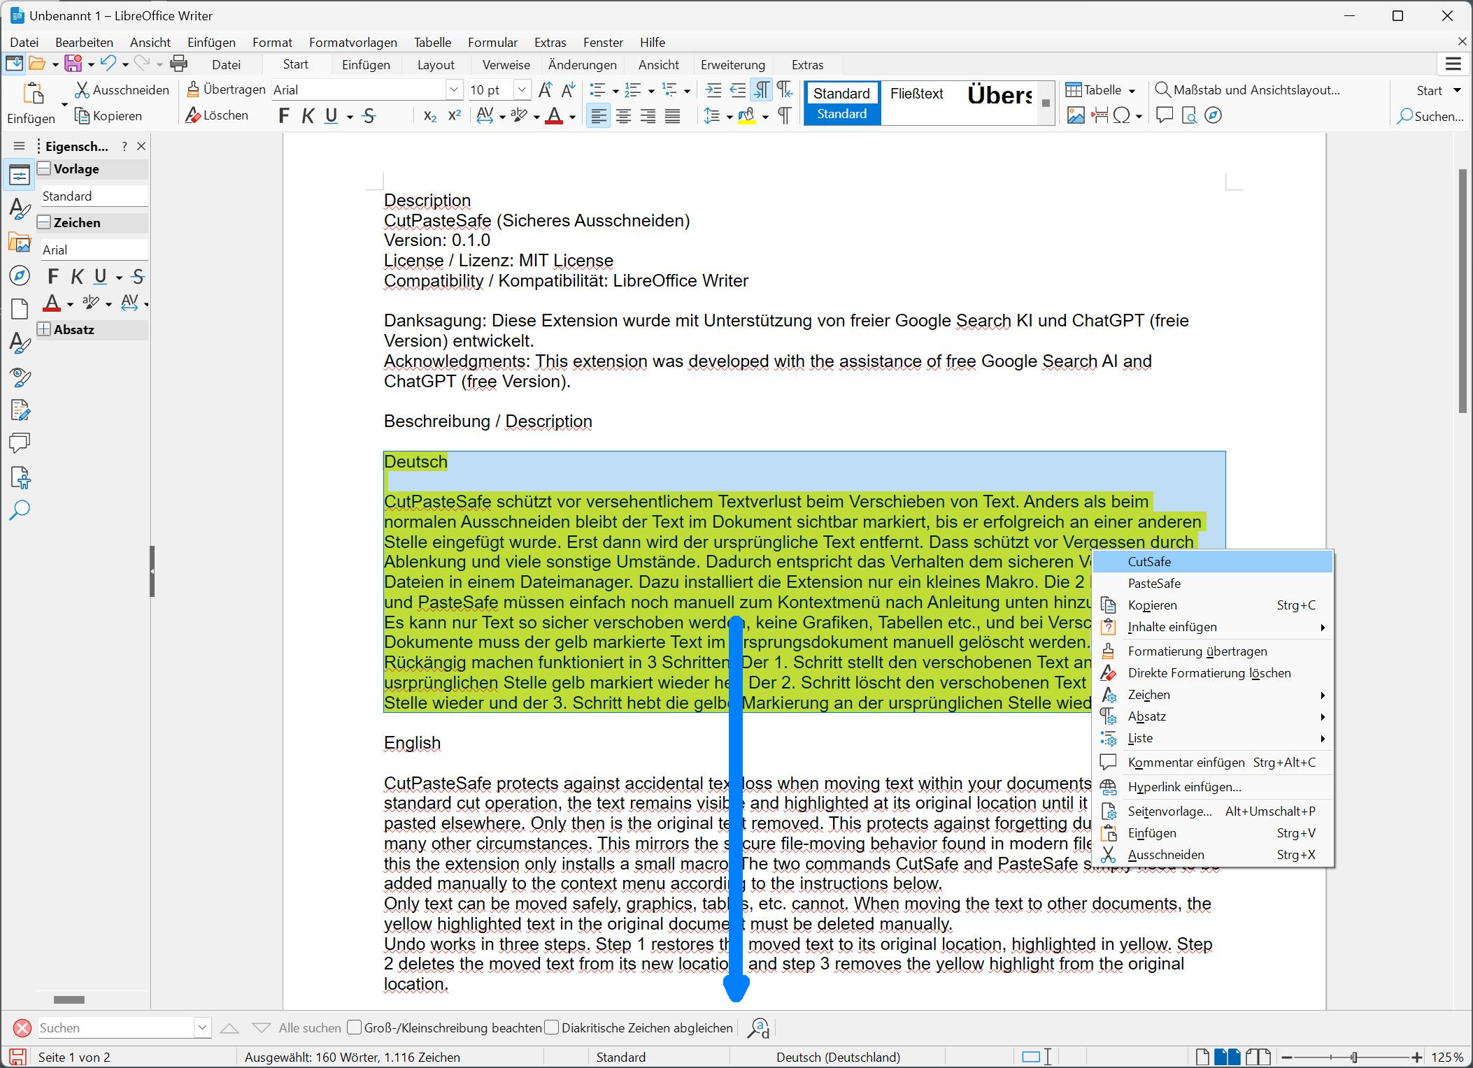Click Alle suchen button
The image size is (1473, 1068).
(x=310, y=1027)
